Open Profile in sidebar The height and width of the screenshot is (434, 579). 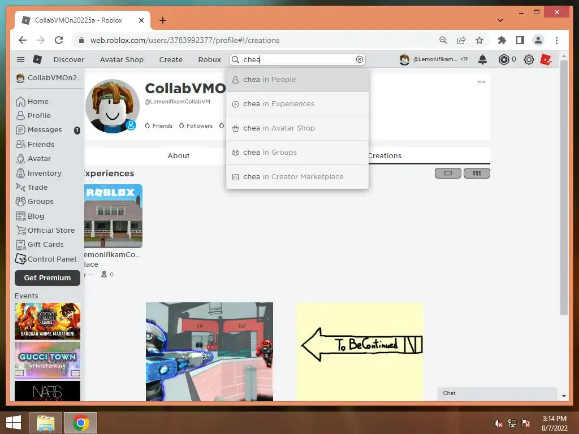(x=33, y=115)
